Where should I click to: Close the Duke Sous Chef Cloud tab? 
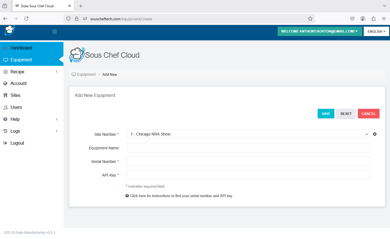click(x=70, y=6)
